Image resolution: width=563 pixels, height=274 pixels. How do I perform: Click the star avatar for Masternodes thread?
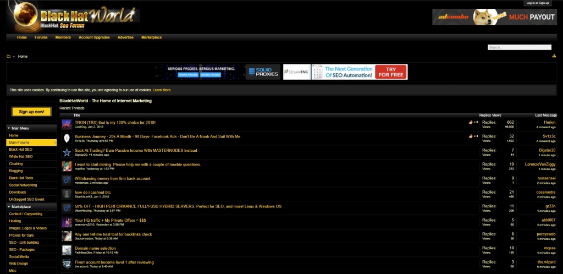[67, 152]
